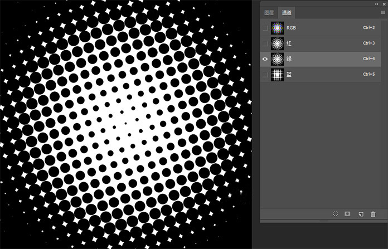The width and height of the screenshot is (388, 249).
Task: Save selection as channel icon
Action: (347, 214)
